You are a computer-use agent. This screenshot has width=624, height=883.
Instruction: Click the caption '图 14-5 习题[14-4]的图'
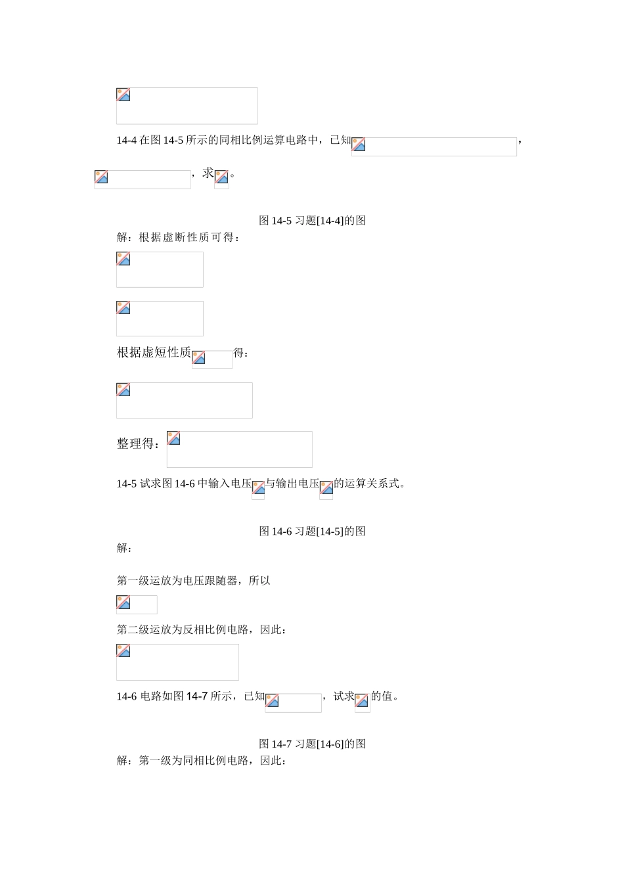click(x=312, y=221)
